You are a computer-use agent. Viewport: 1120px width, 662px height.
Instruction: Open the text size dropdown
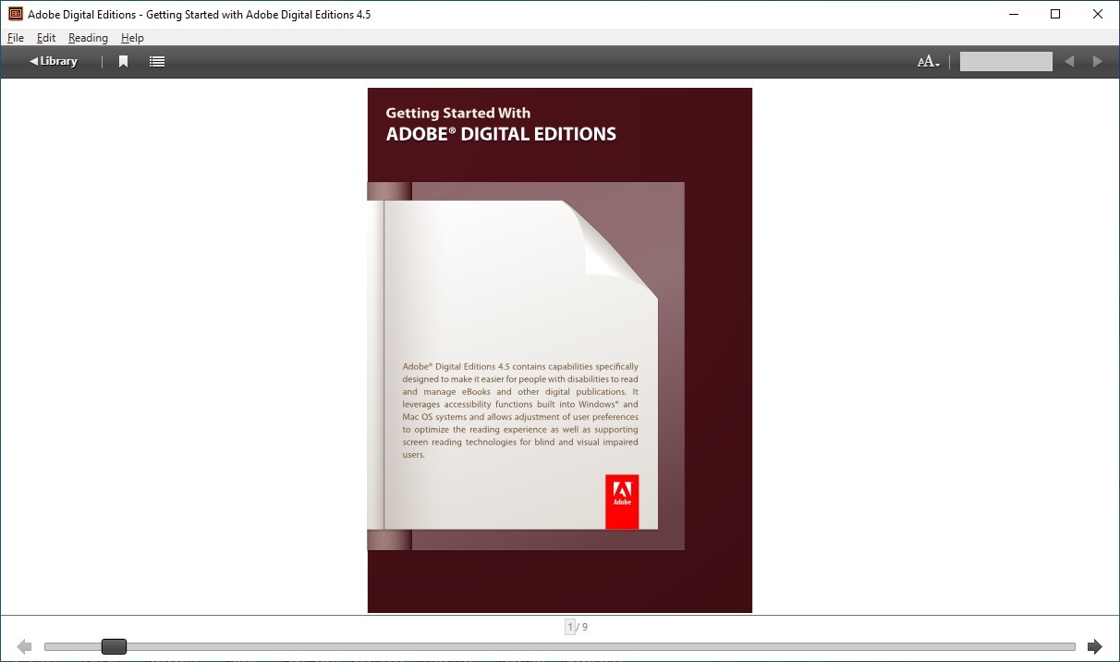[928, 62]
